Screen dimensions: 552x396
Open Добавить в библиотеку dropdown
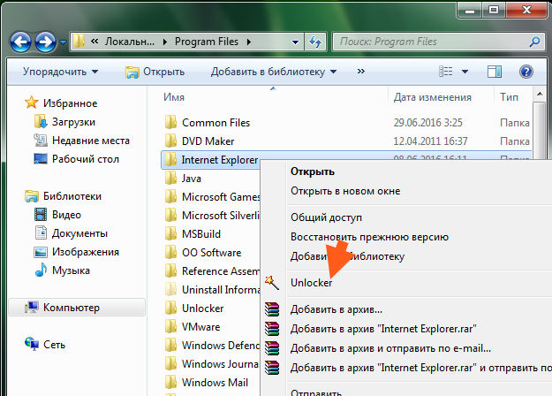(x=274, y=72)
